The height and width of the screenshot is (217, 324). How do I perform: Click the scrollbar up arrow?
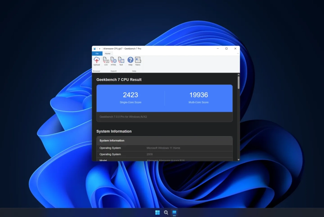click(x=238, y=74)
